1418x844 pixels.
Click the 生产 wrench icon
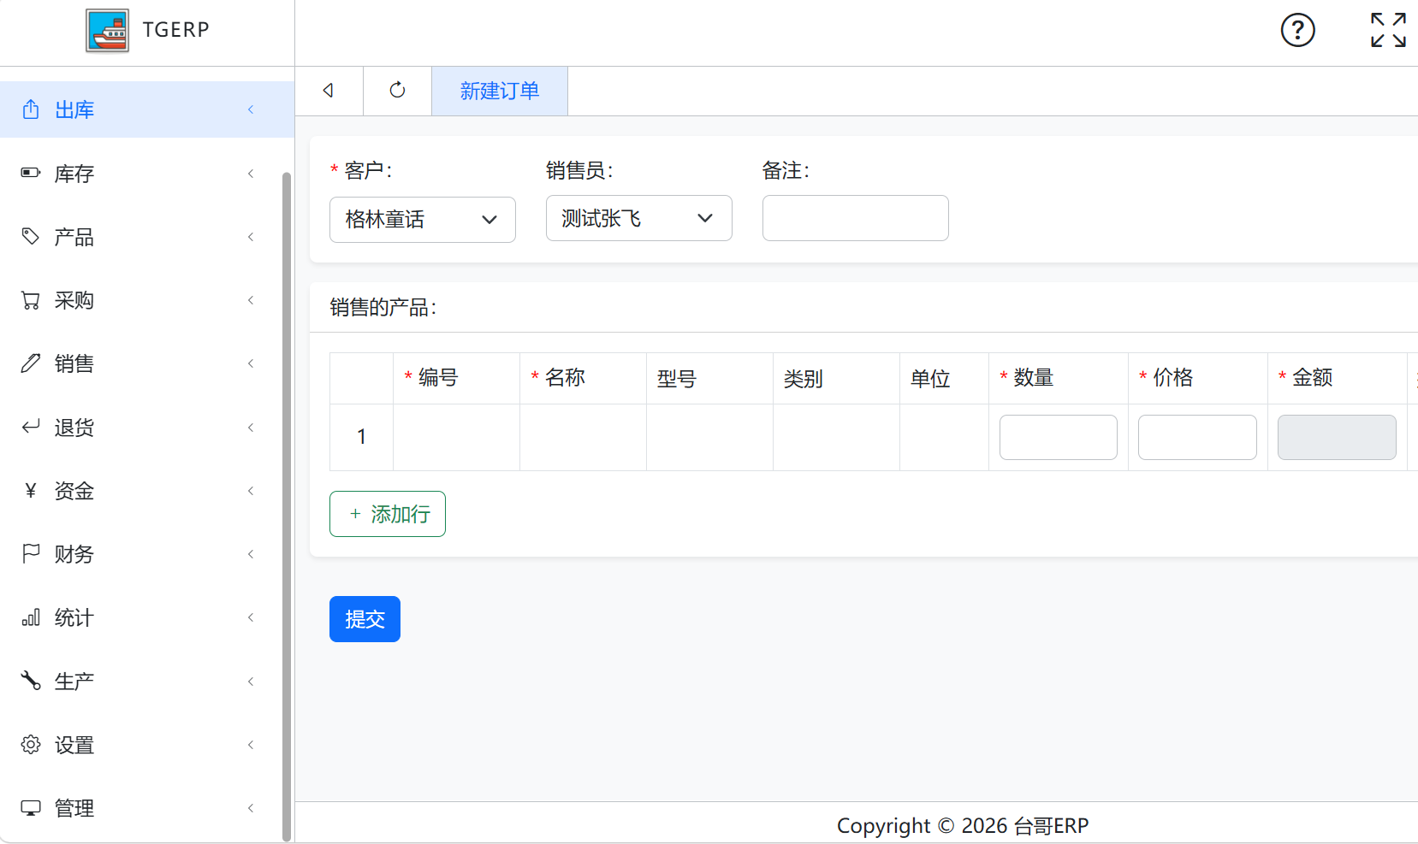[31, 681]
